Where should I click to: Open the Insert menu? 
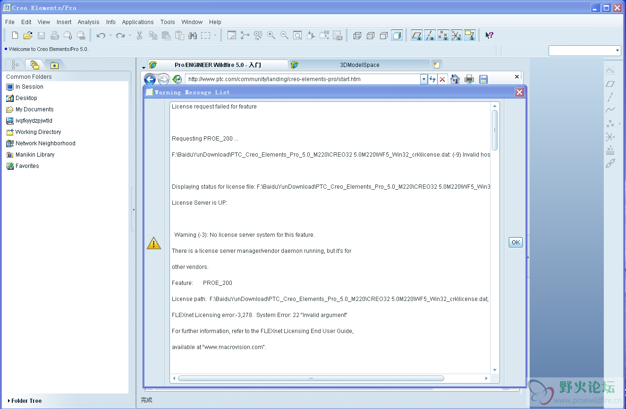(x=64, y=22)
